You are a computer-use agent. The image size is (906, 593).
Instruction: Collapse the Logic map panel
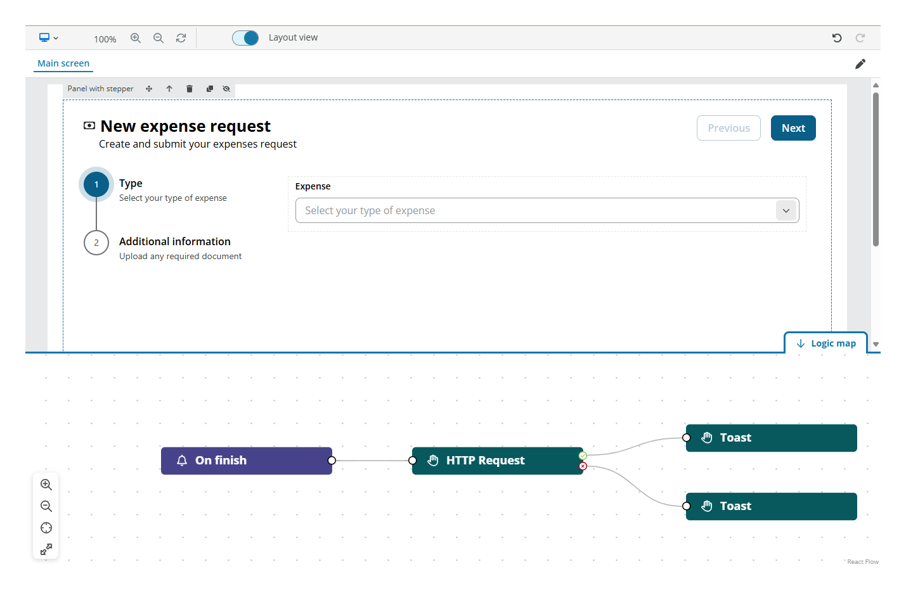(x=825, y=343)
